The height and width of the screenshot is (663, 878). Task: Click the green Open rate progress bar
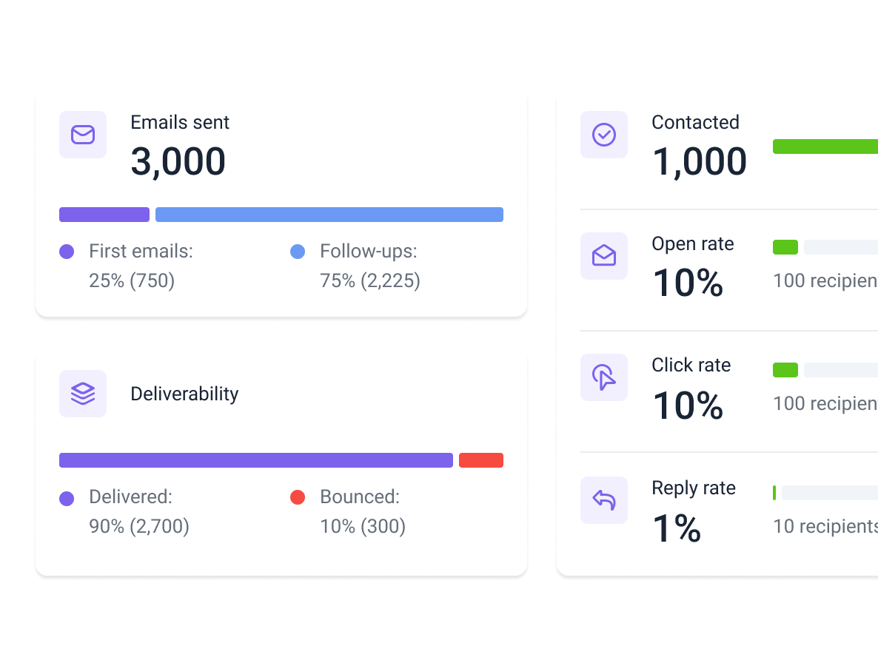(x=785, y=247)
